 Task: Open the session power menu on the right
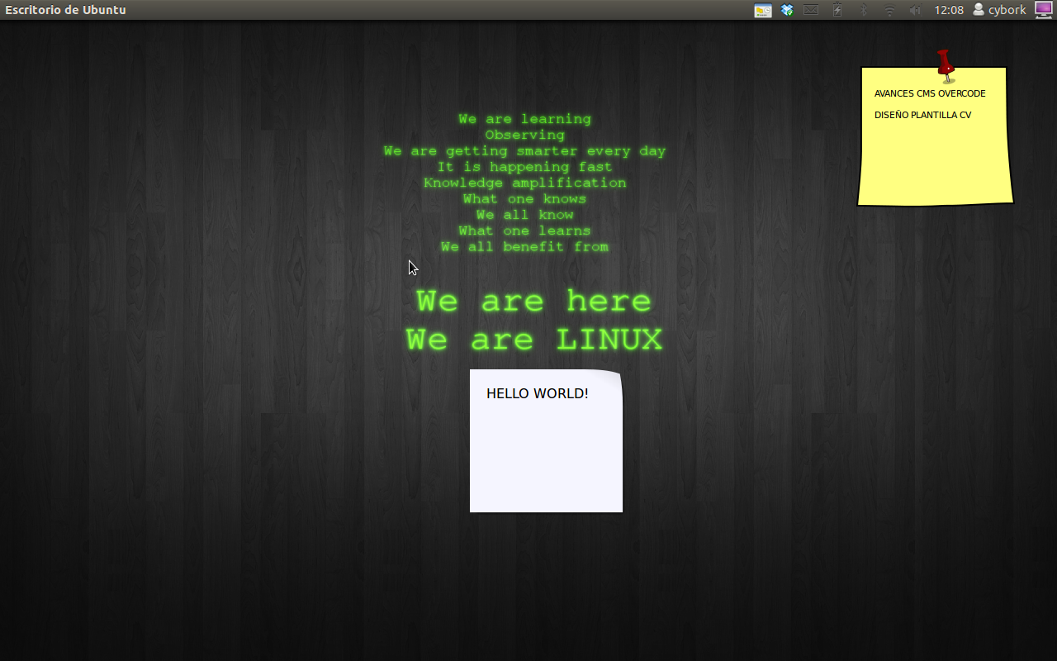click(1043, 10)
